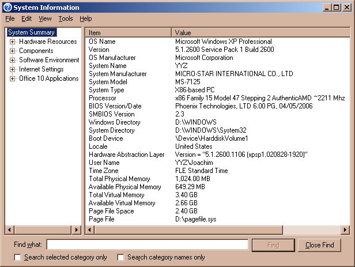Image resolution: width=355 pixels, height=267 pixels.
Task: Click the Find what input field
Action: tap(148, 245)
